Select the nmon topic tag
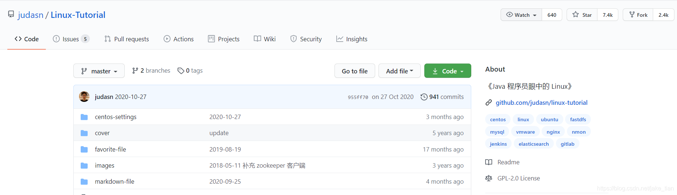 click(x=579, y=132)
